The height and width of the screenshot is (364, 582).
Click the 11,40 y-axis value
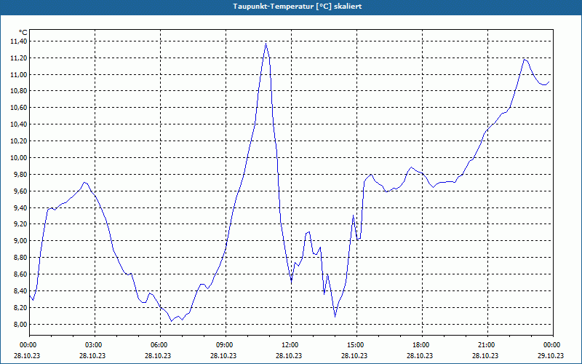pyautogui.click(x=19, y=41)
